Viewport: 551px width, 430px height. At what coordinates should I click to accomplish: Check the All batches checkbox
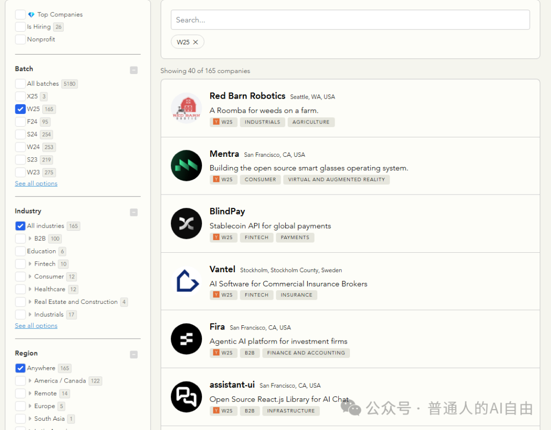click(x=20, y=84)
